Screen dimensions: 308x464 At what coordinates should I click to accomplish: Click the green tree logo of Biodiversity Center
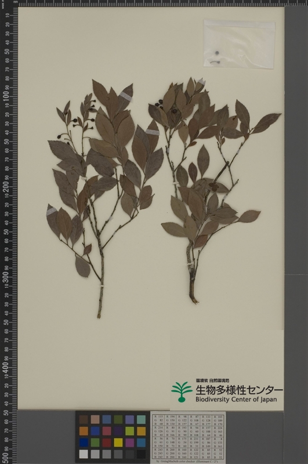click(182, 392)
